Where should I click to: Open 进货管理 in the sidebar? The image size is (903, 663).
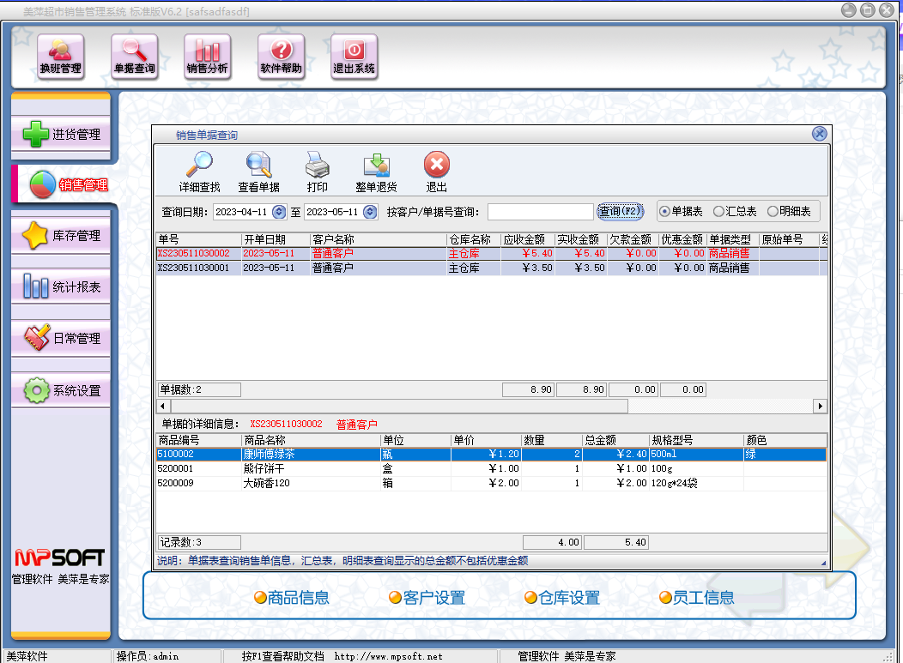(x=61, y=134)
